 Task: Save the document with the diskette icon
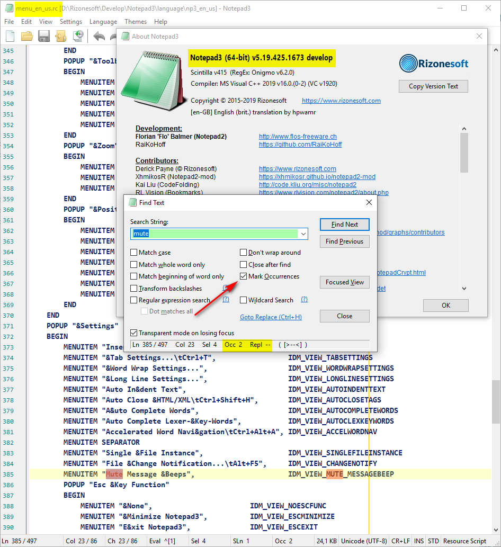[x=44, y=36]
